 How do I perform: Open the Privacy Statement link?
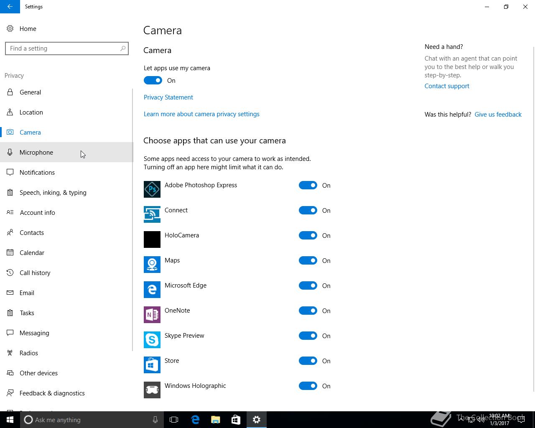(168, 97)
